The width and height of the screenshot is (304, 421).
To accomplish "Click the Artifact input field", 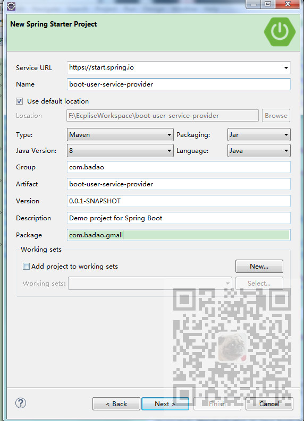I will click(179, 184).
